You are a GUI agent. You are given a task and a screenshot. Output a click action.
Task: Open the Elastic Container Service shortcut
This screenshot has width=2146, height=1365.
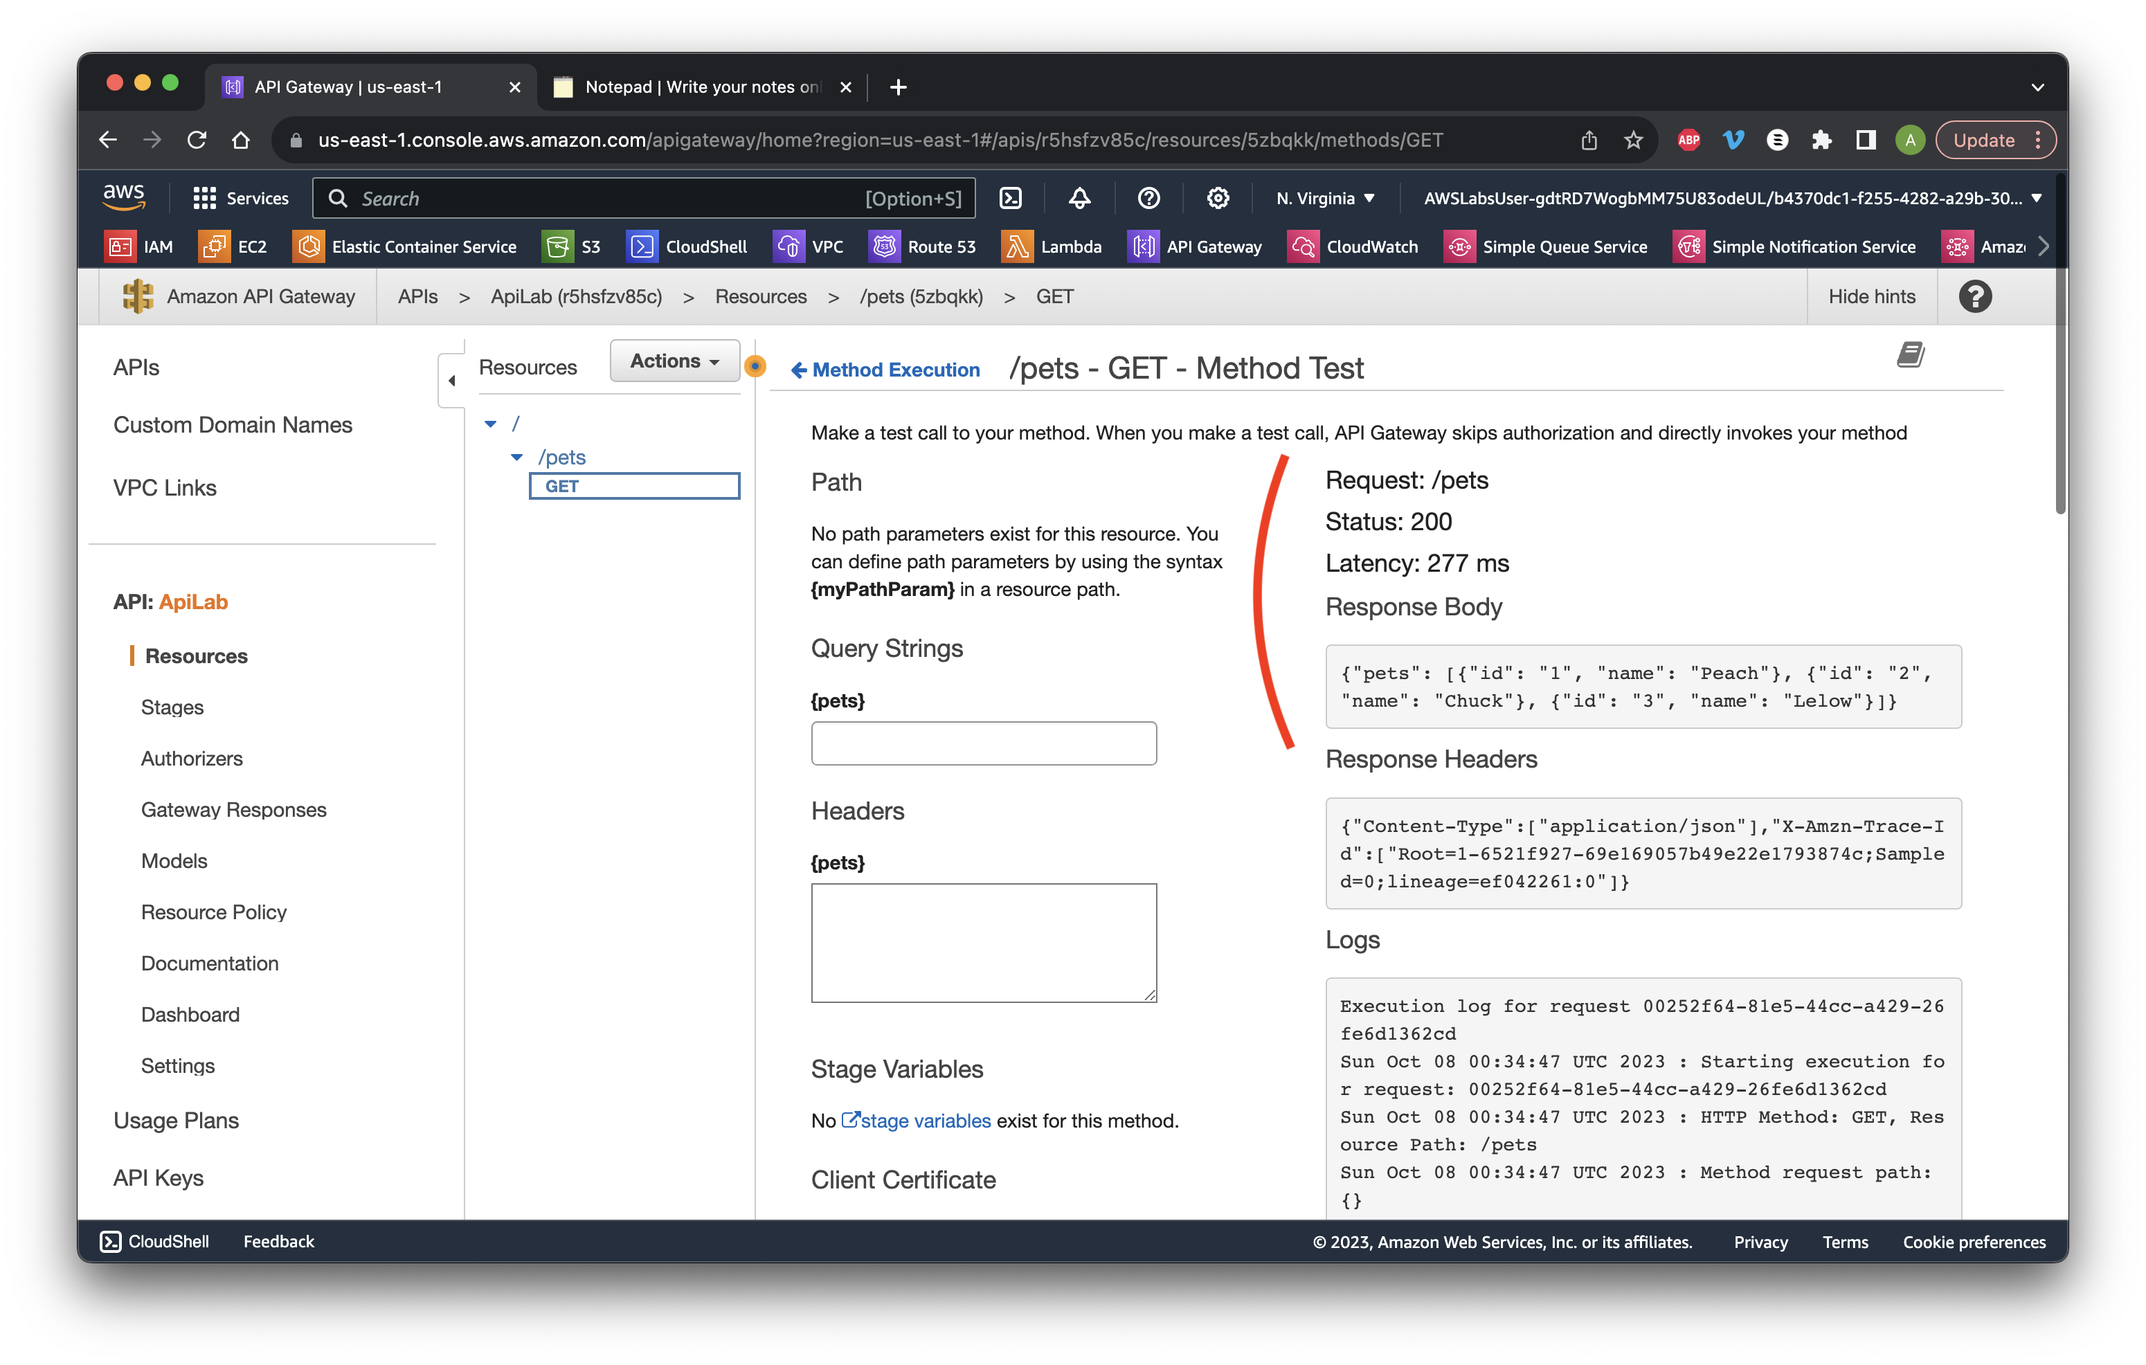[404, 247]
